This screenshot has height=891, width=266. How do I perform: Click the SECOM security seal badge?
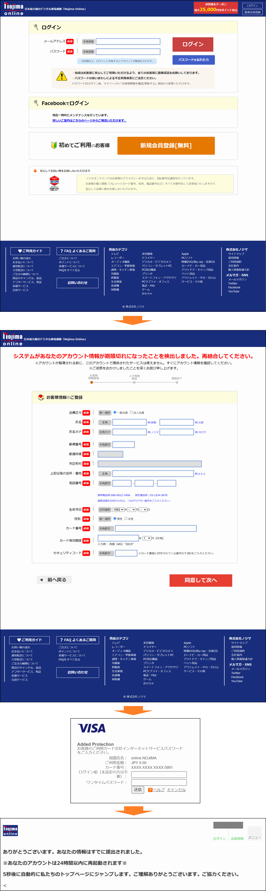click(x=54, y=183)
